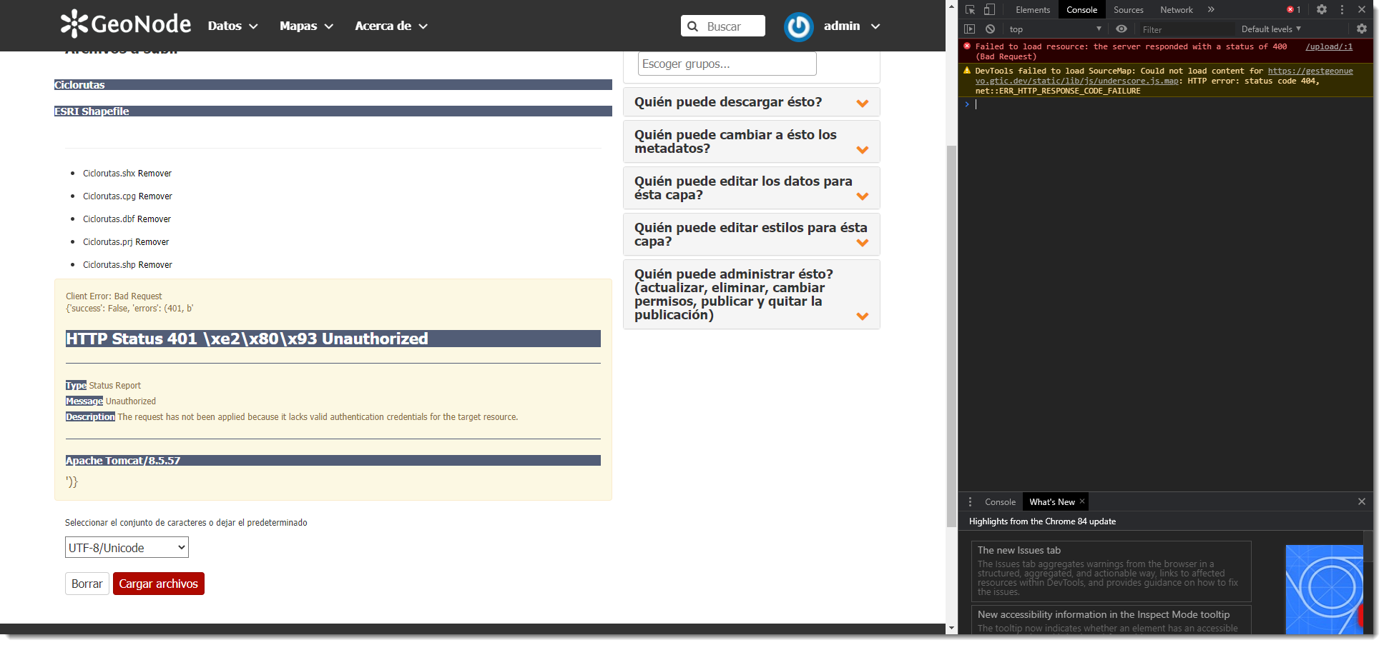Remove the Ciclorutas.prj file
1384x645 pixels.
[152, 242]
